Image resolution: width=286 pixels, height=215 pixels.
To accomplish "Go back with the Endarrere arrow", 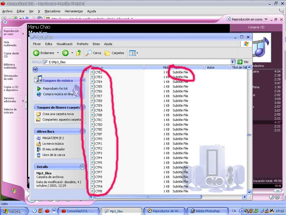I will pos(44,53).
